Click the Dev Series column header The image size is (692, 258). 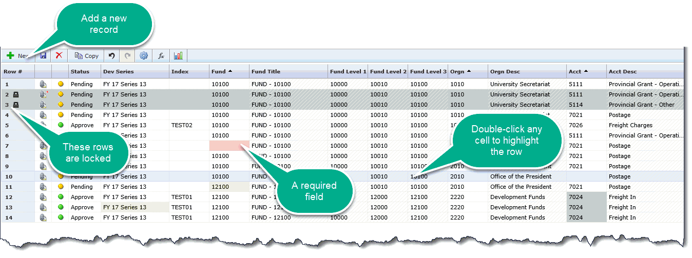[118, 71]
